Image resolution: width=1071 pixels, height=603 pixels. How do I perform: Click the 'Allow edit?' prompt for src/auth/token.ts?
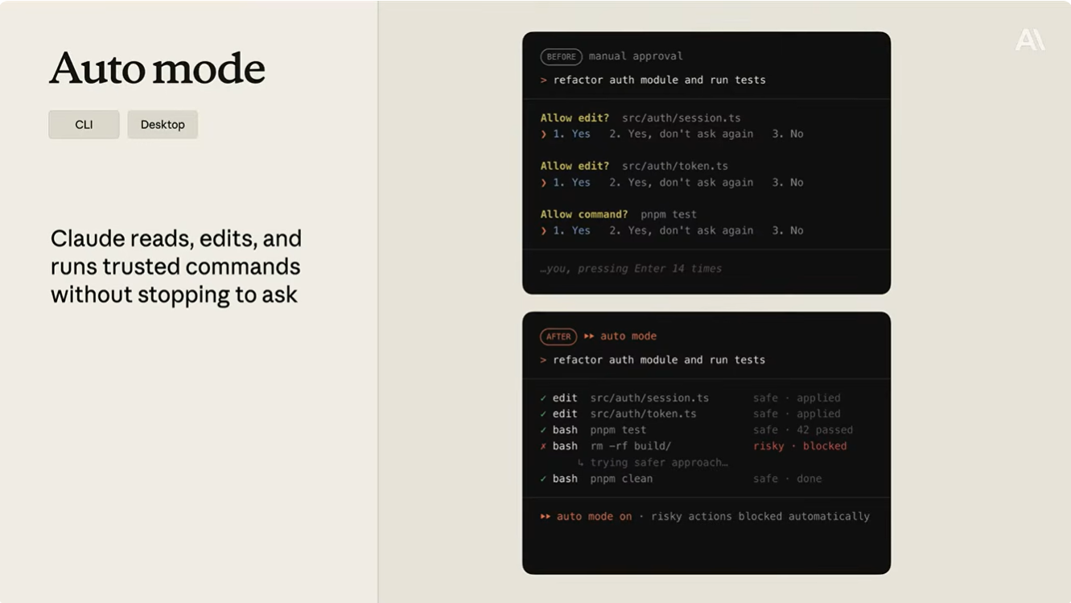(x=575, y=167)
